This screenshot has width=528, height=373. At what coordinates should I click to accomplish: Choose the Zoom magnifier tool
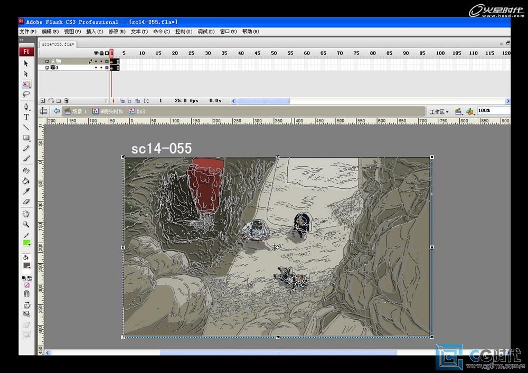(x=26, y=224)
